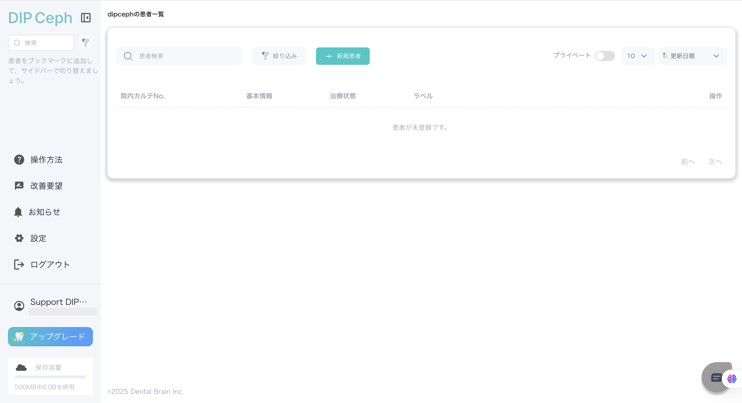Click the sidebar filter funnel icon
This screenshot has width=742, height=403.
(x=86, y=43)
